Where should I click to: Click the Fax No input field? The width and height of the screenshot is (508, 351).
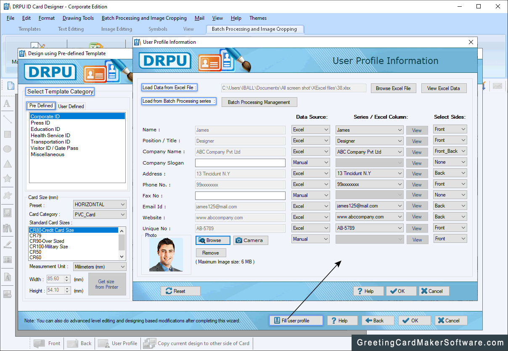point(240,196)
